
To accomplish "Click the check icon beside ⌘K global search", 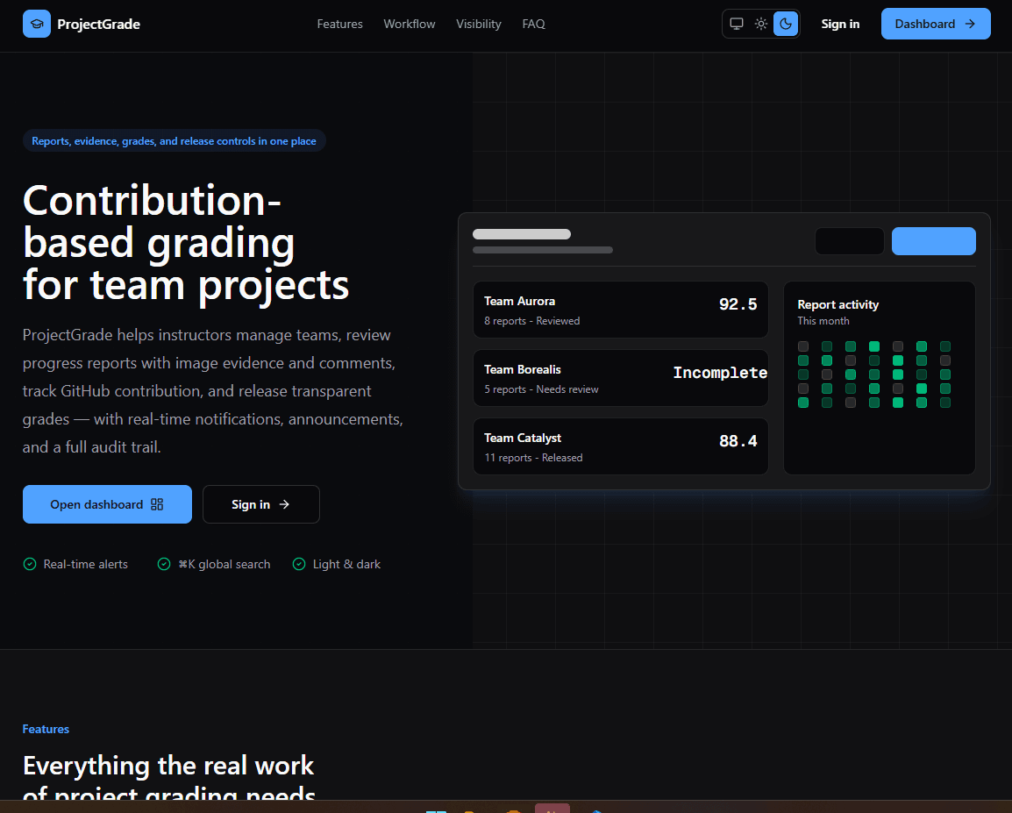I will coord(164,564).
